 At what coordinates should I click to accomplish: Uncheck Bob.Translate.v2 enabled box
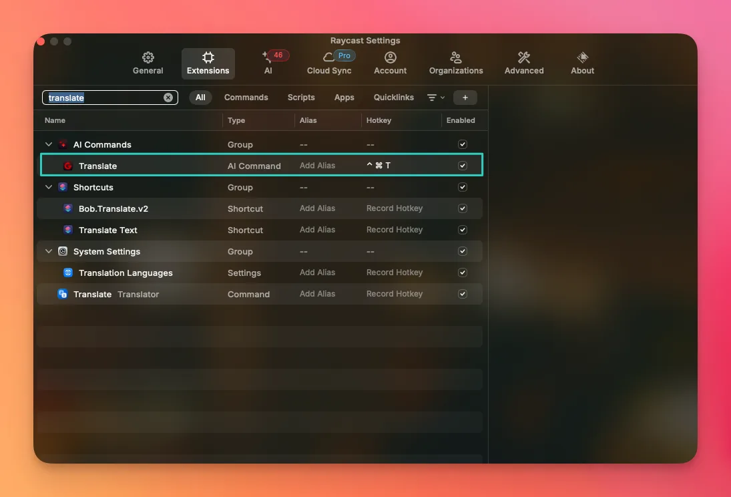click(463, 208)
